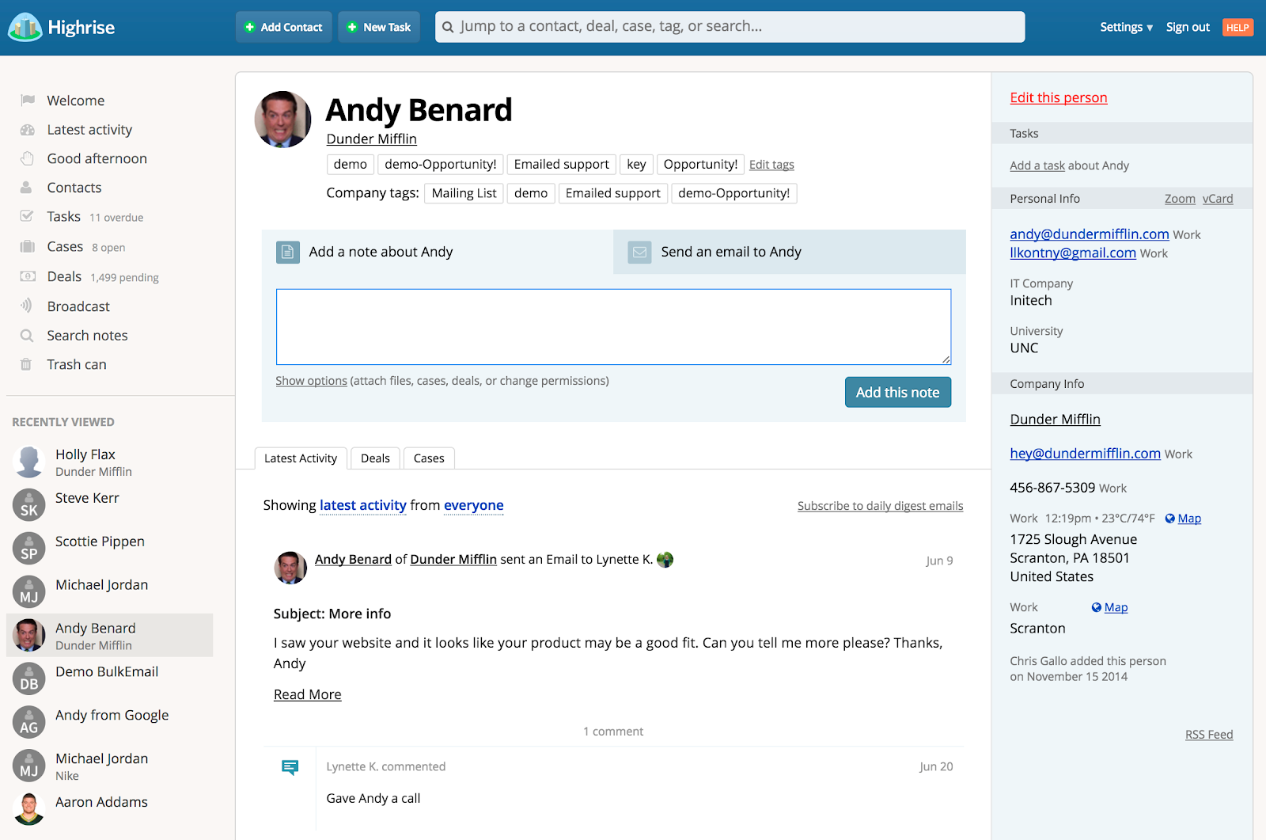Click the top search field
The height and width of the screenshot is (840, 1266).
click(x=730, y=27)
